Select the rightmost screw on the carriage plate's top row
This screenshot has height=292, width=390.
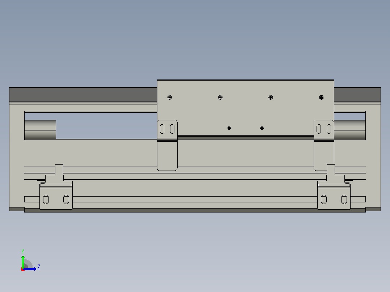[321, 97]
